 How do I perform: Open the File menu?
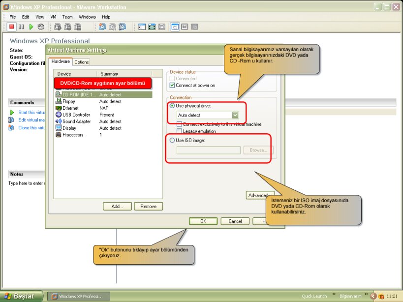coord(13,17)
